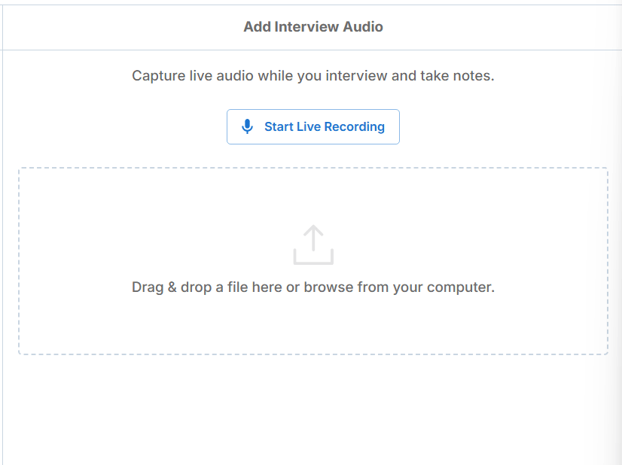Click the 'Add Interview Audio' panel header bar
This screenshot has width=622, height=465.
(313, 27)
